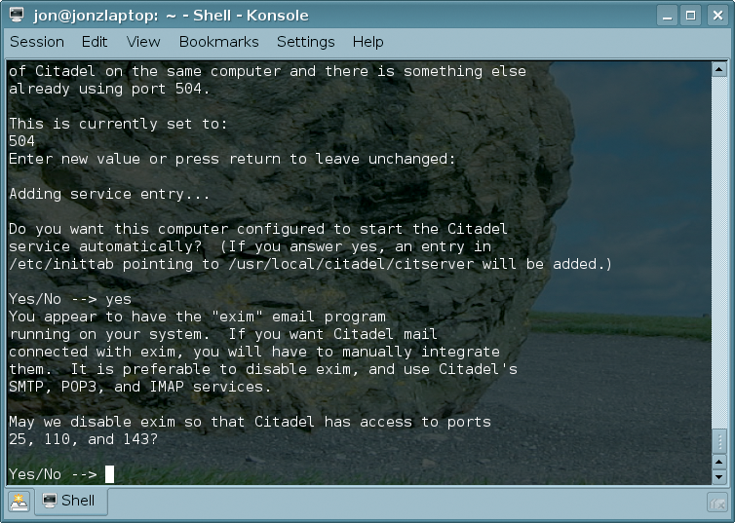
Task: Click the line 'already using port 504.'
Action: [109, 89]
